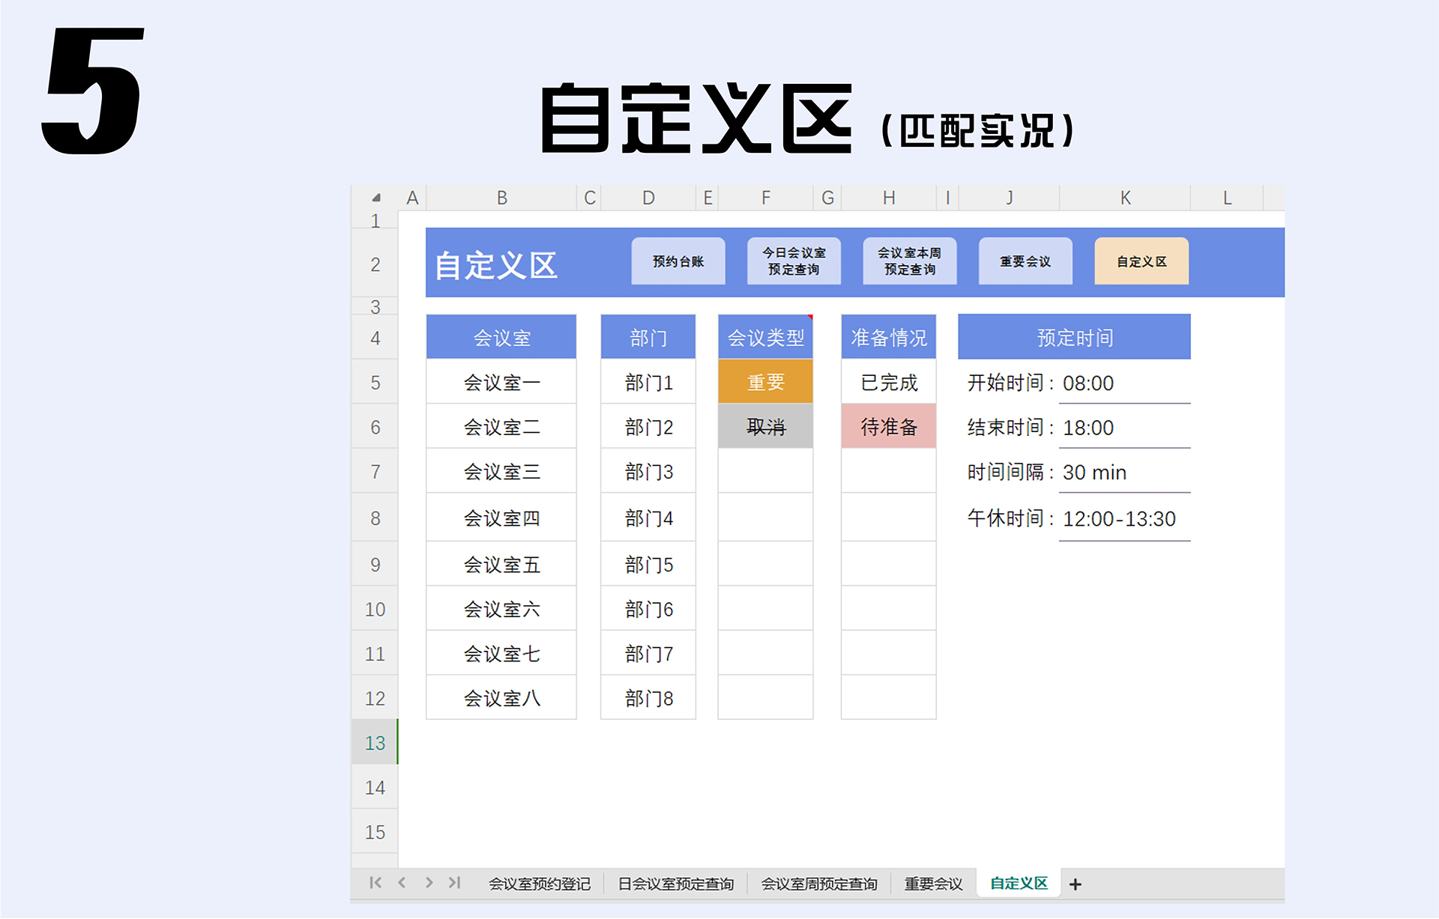Click the 会议室本周预定查询 button
Image resolution: width=1439 pixels, height=919 pixels.
(909, 261)
